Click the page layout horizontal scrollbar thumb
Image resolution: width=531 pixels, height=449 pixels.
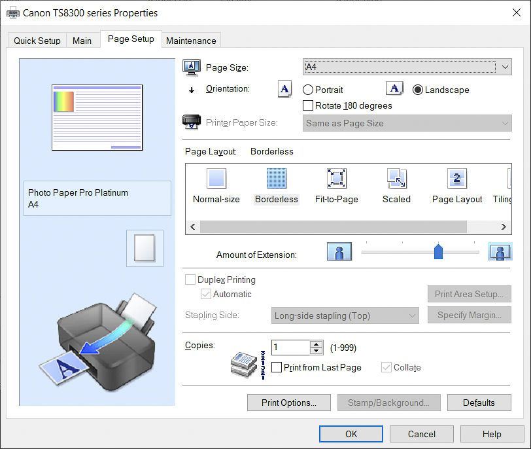tap(334, 226)
